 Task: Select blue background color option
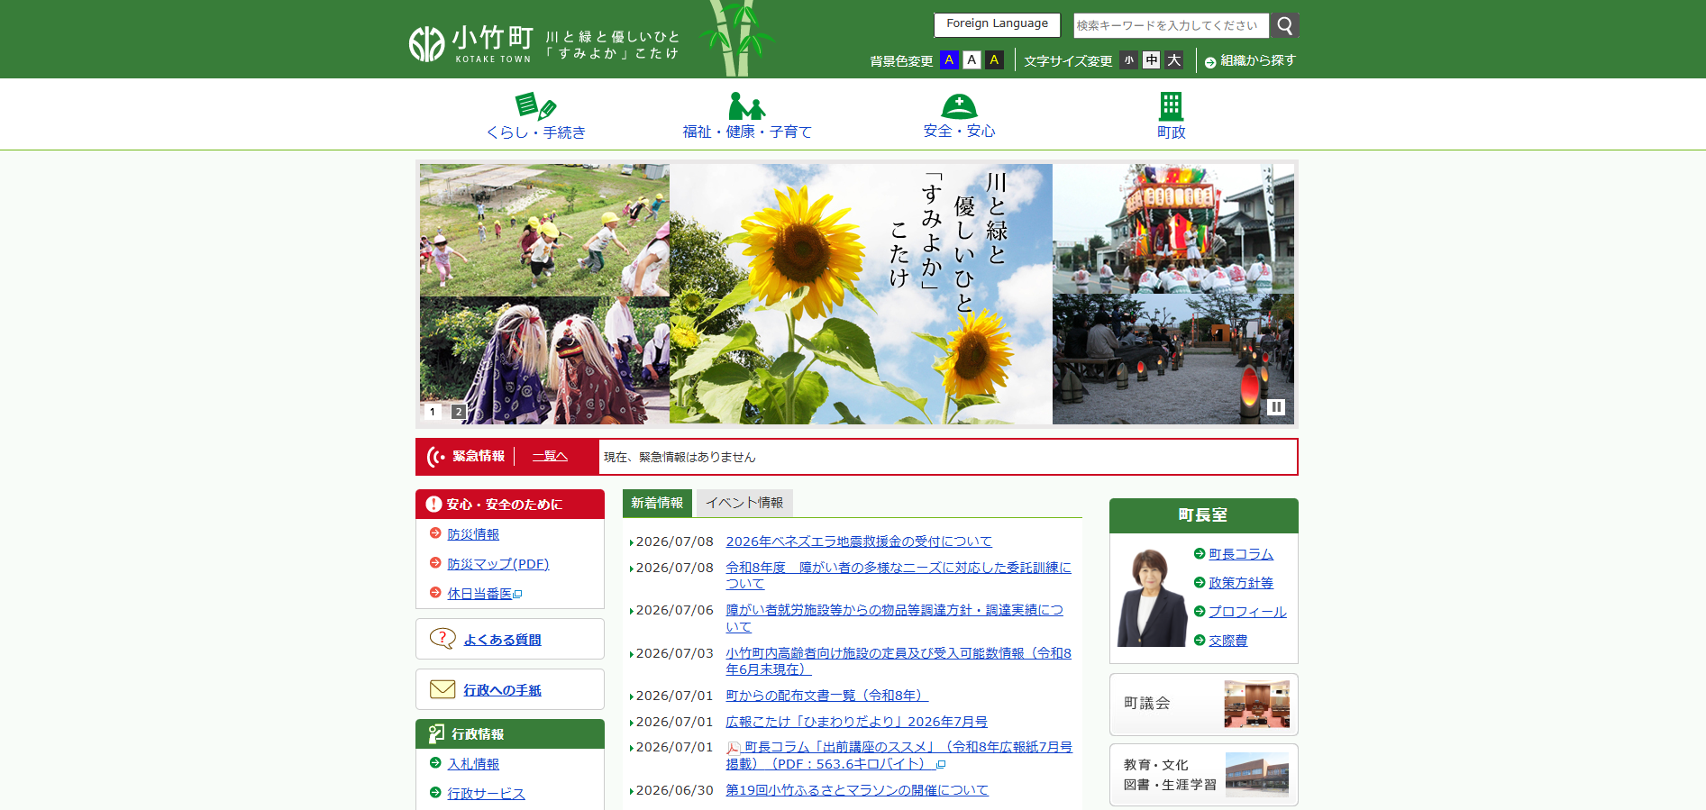click(949, 60)
